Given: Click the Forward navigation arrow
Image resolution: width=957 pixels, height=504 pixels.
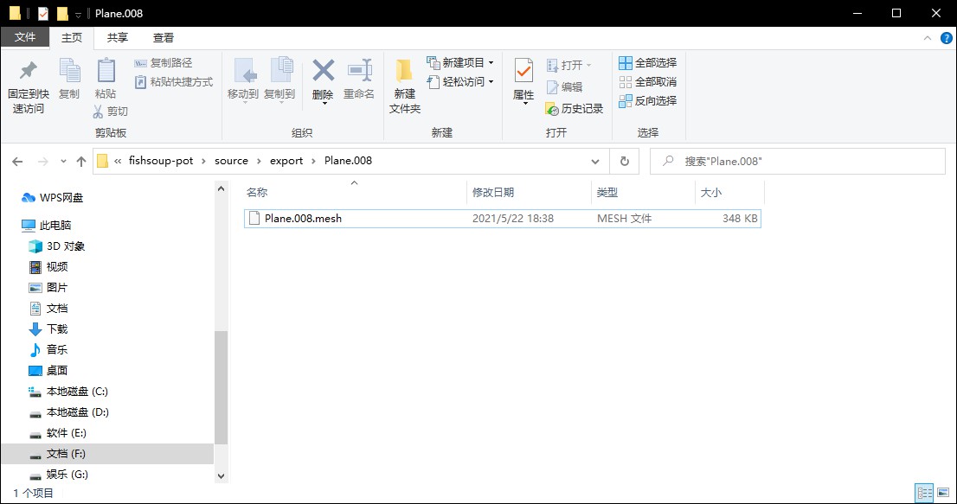Looking at the screenshot, I should pyautogui.click(x=42, y=162).
